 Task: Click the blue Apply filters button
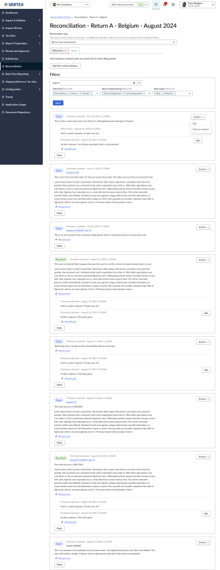point(58,103)
